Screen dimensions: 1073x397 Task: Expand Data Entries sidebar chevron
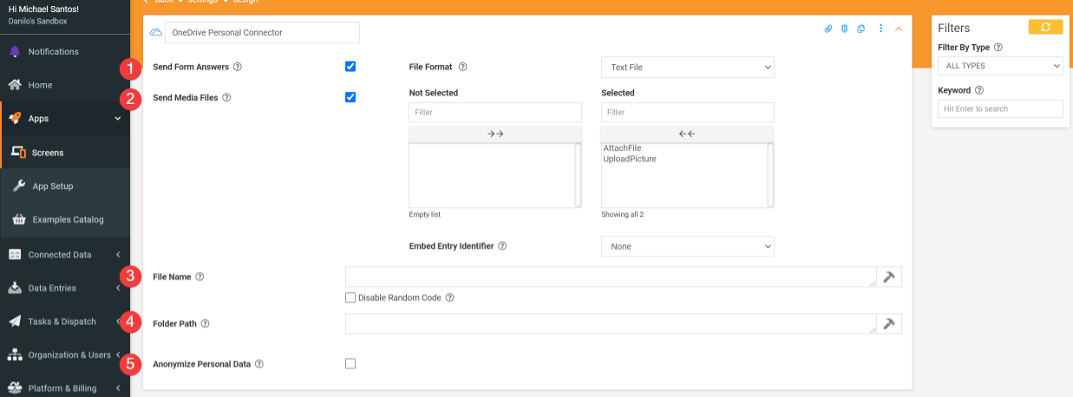click(x=118, y=288)
